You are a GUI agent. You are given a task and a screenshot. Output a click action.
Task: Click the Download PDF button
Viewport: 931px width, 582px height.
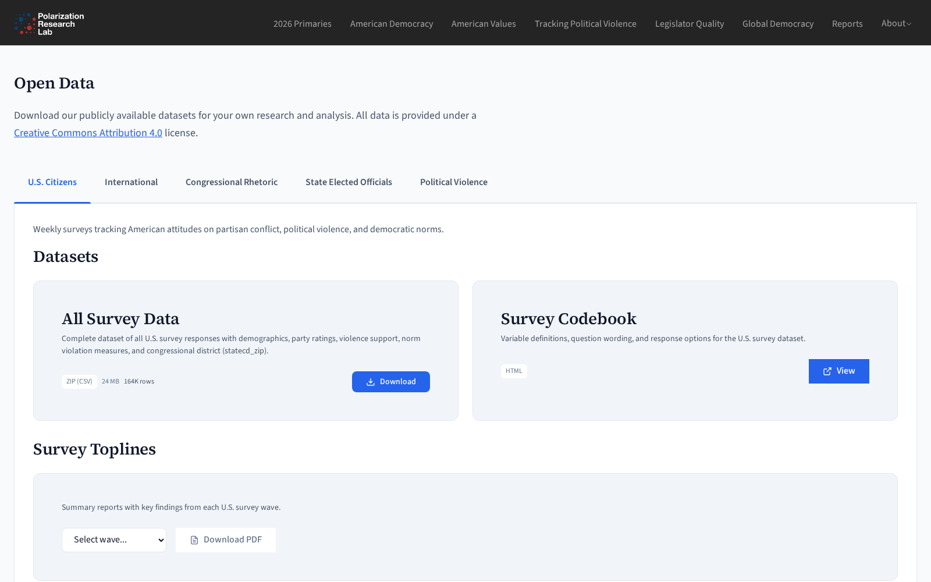tap(226, 540)
